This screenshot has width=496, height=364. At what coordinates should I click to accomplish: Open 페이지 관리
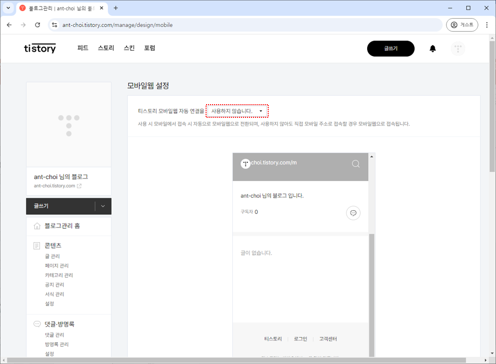[57, 265]
